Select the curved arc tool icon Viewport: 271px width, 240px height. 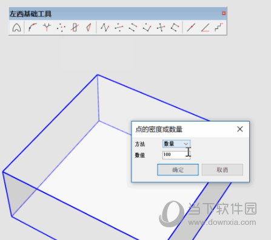tap(32, 27)
